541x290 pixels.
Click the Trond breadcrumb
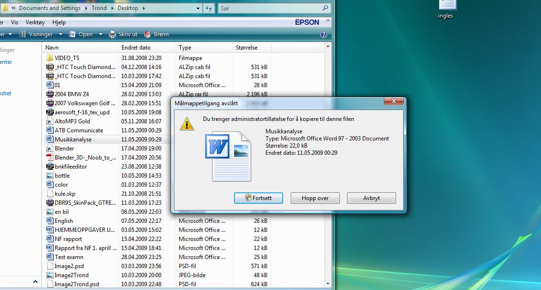tap(99, 8)
